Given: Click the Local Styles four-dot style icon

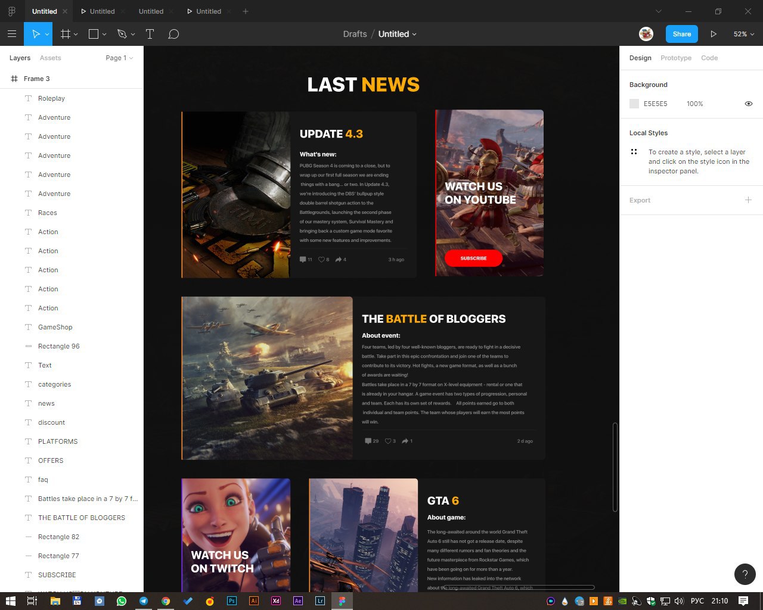Looking at the screenshot, I should coord(634,152).
